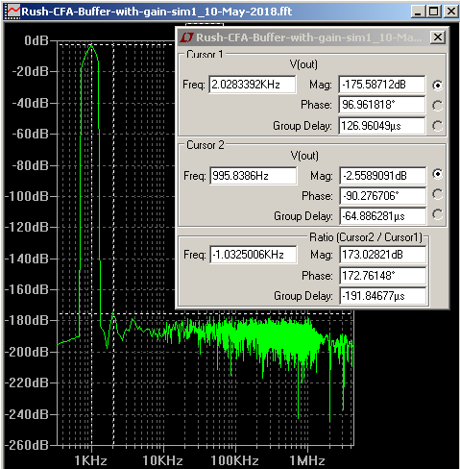Click the 1KHz label on frequency axis
The image size is (460, 469).
[90, 460]
